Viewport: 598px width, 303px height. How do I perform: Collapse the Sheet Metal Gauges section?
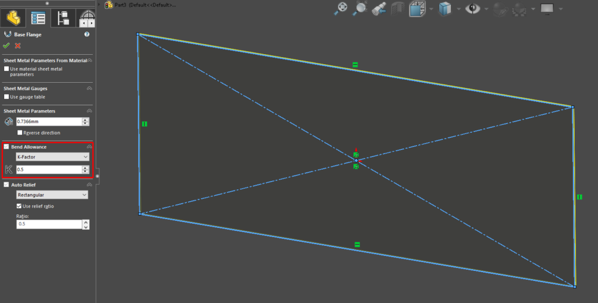(x=89, y=89)
